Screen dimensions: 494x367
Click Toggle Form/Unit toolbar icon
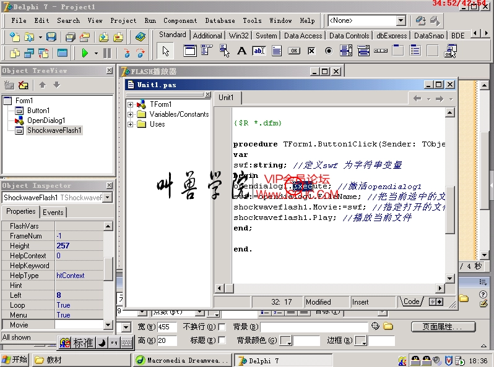43,53
